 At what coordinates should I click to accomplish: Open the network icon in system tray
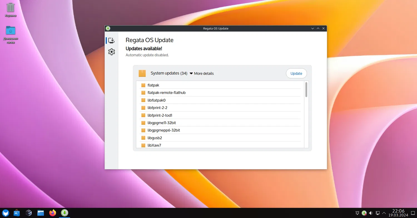point(378,213)
